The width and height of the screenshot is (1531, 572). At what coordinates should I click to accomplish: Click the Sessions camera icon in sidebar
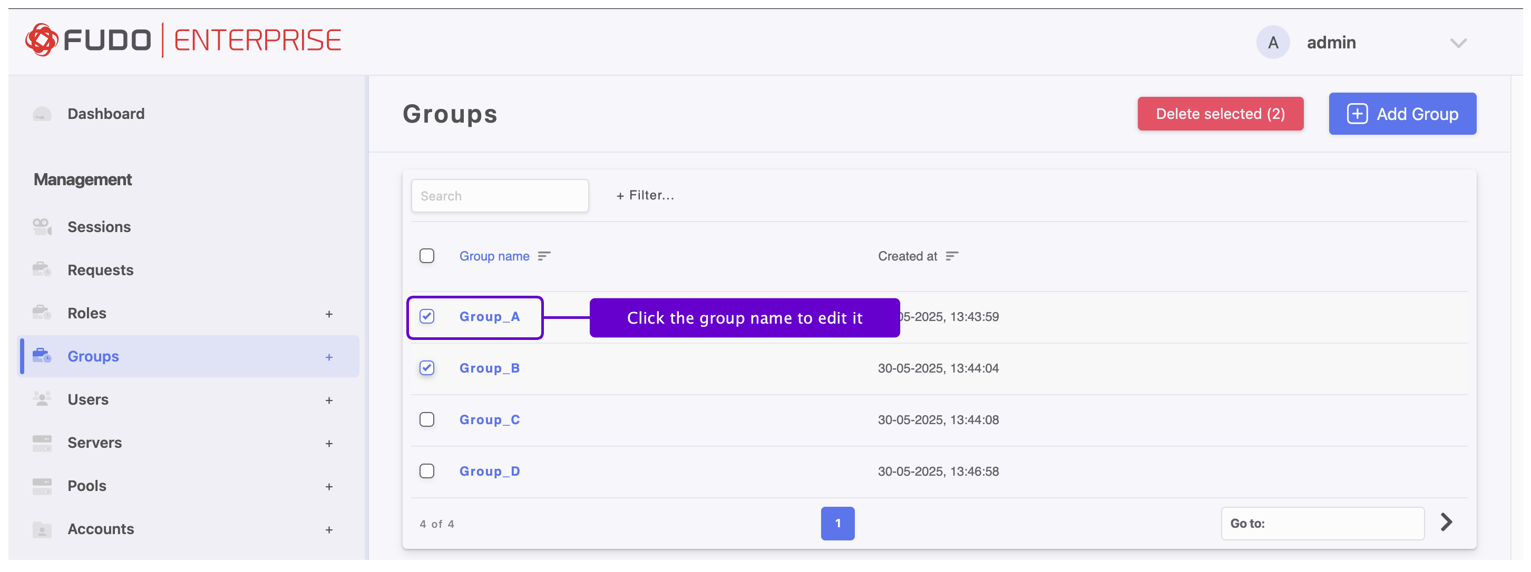pyautogui.click(x=42, y=227)
